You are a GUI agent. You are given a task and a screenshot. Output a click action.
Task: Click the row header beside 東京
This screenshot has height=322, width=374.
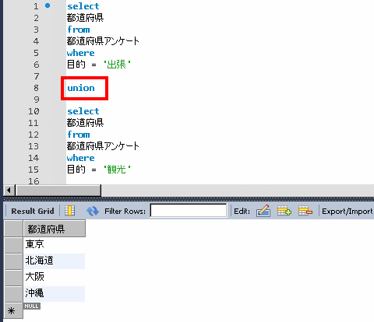pyautogui.click(x=13, y=245)
